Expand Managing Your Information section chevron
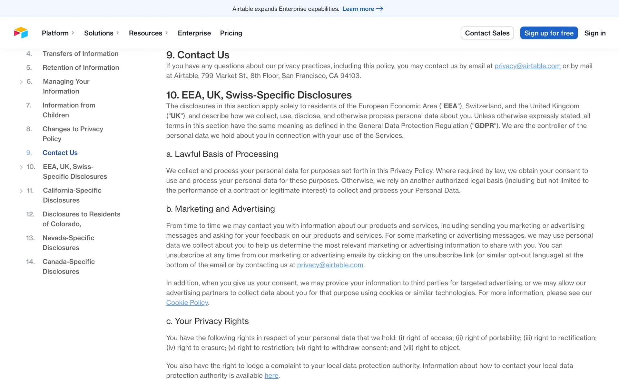Viewport: 619px width, 387px height. [x=21, y=82]
